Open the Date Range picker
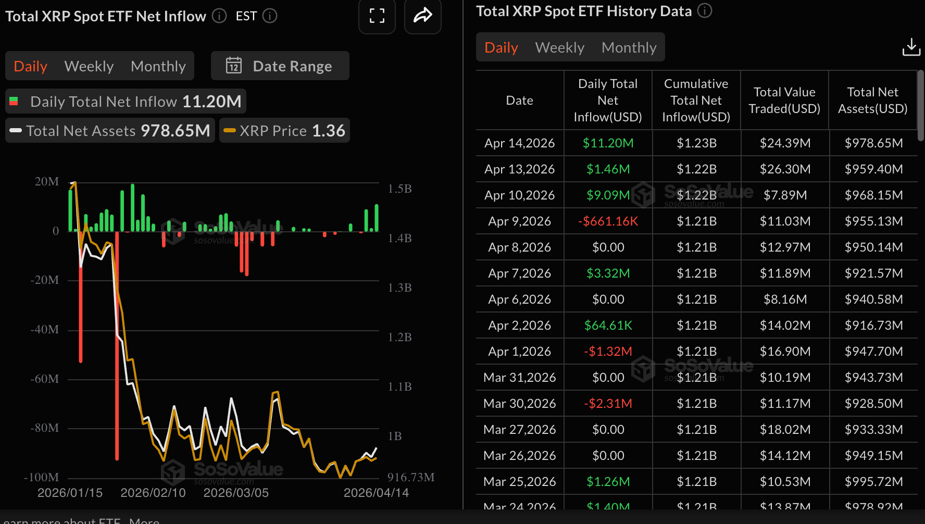This screenshot has width=925, height=524. (x=280, y=66)
